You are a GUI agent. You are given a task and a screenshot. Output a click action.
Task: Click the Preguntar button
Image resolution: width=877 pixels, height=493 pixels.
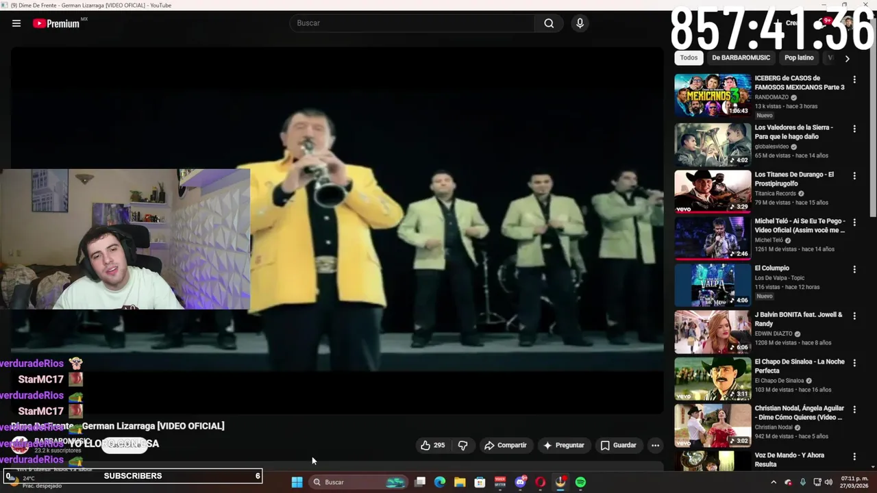(x=563, y=445)
